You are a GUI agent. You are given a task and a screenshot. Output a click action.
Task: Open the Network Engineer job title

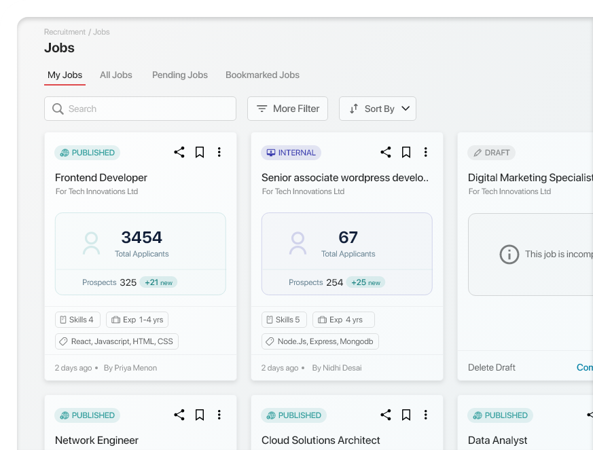click(x=97, y=440)
